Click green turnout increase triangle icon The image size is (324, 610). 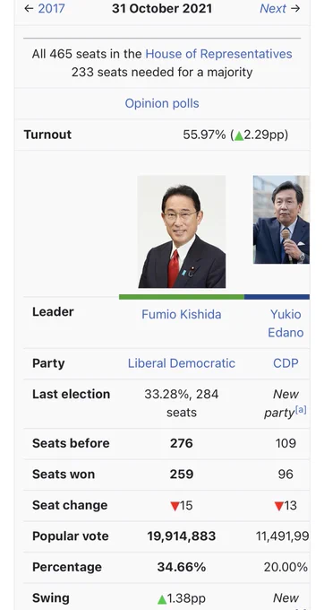(239, 135)
